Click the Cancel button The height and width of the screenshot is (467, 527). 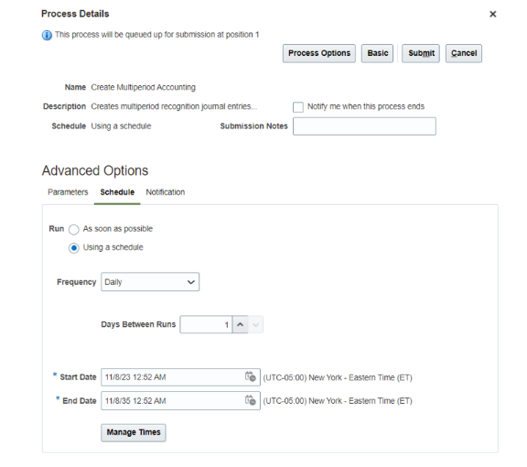tap(464, 53)
